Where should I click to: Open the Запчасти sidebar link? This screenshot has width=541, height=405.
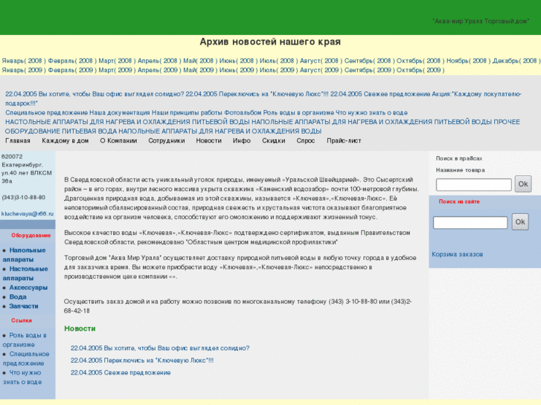[23, 305]
